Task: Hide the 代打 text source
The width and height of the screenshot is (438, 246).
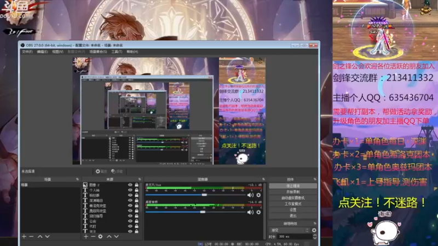Action: click(130, 226)
